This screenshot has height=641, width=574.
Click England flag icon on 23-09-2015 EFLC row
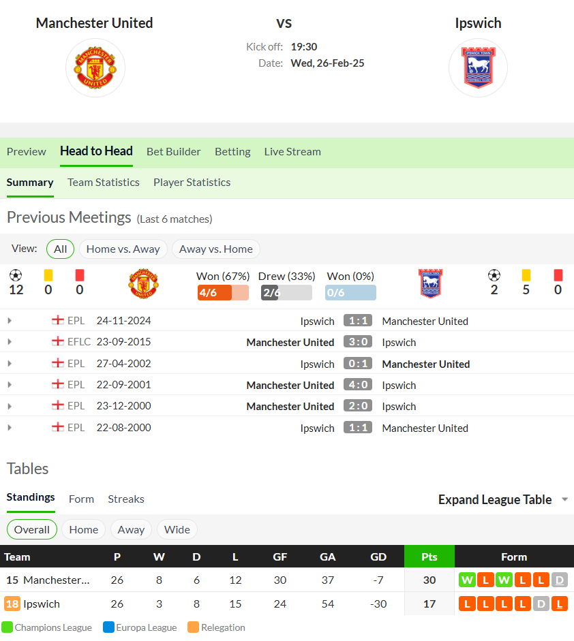pos(58,341)
